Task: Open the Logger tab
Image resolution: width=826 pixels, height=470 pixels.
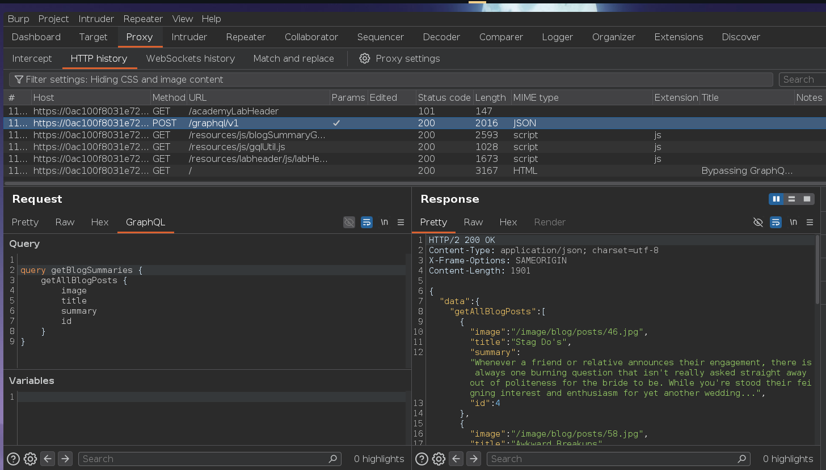Action: (x=558, y=37)
